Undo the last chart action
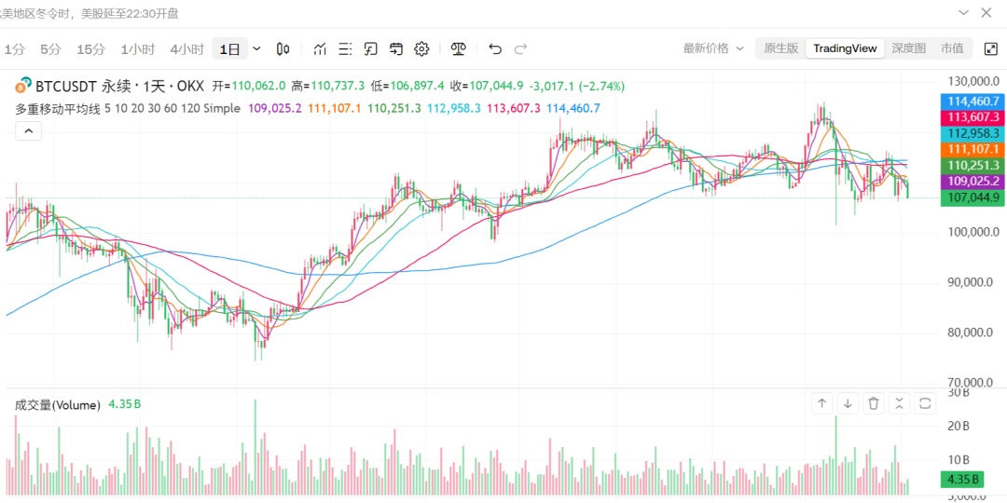Viewport: 1007px width, 503px height. pyautogui.click(x=495, y=48)
